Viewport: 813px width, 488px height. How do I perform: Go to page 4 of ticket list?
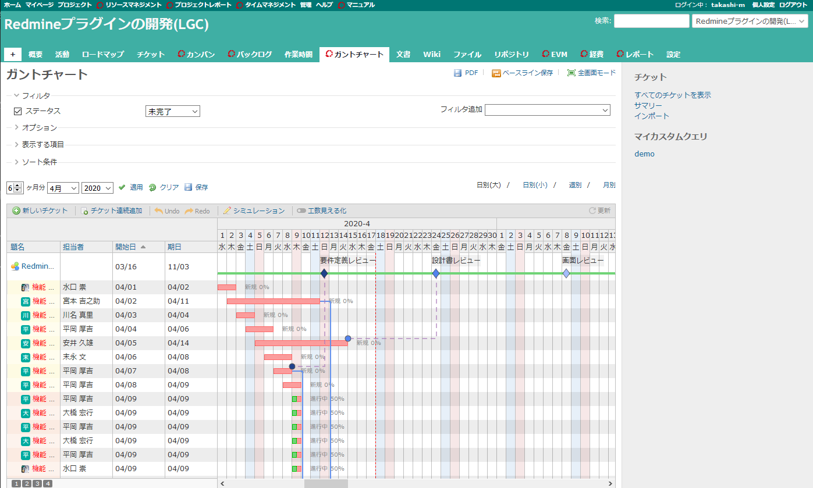click(x=48, y=483)
